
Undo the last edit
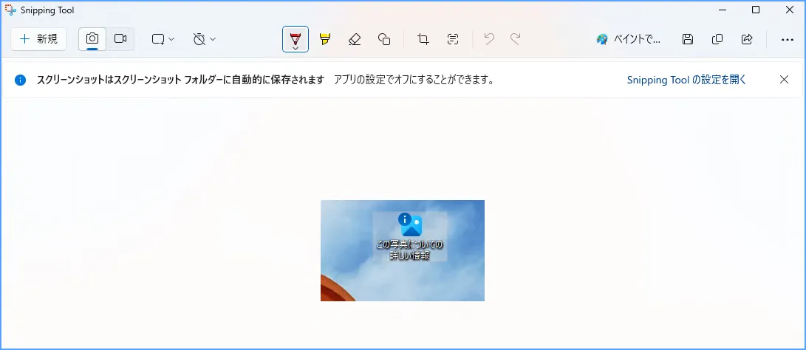pos(489,39)
